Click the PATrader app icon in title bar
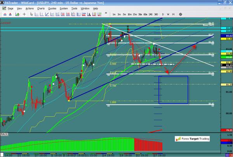The image size is (233, 157). point(3,2)
